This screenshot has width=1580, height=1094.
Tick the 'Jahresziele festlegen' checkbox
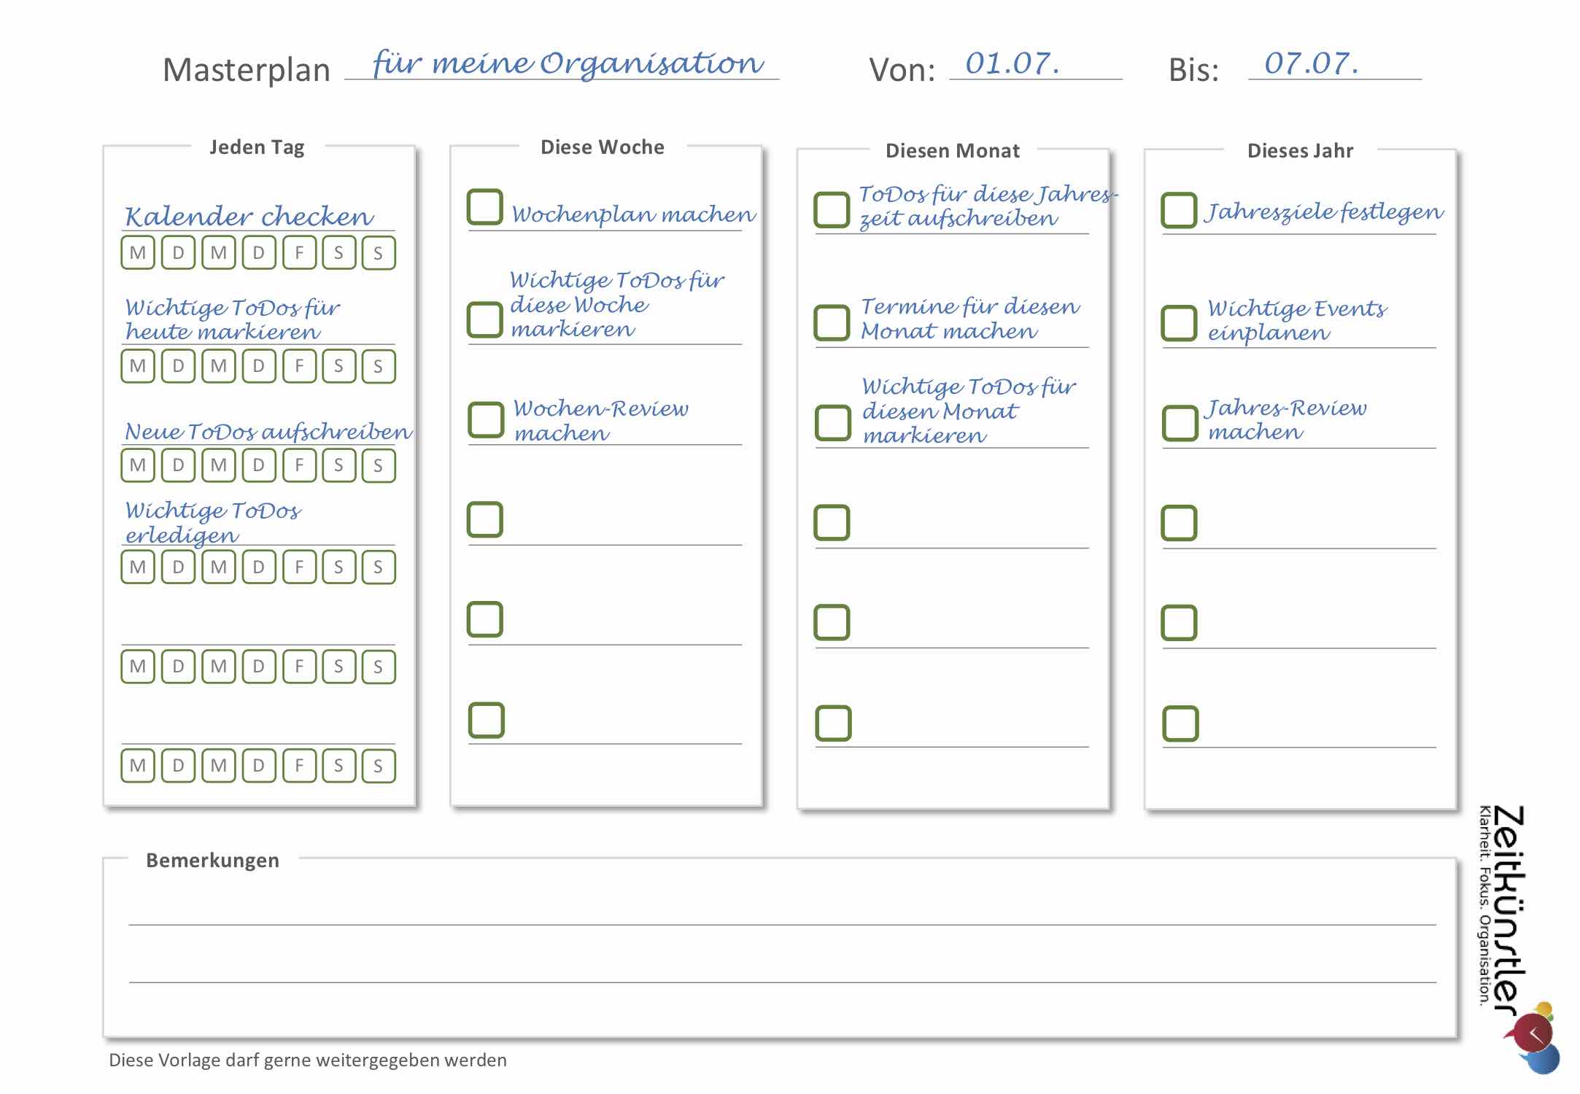coord(1179,210)
